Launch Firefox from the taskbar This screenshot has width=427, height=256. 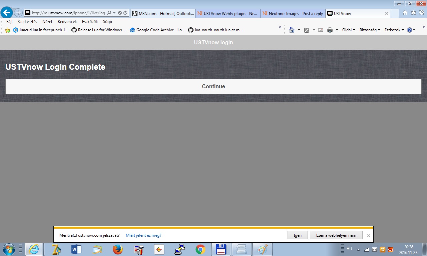coord(117,249)
